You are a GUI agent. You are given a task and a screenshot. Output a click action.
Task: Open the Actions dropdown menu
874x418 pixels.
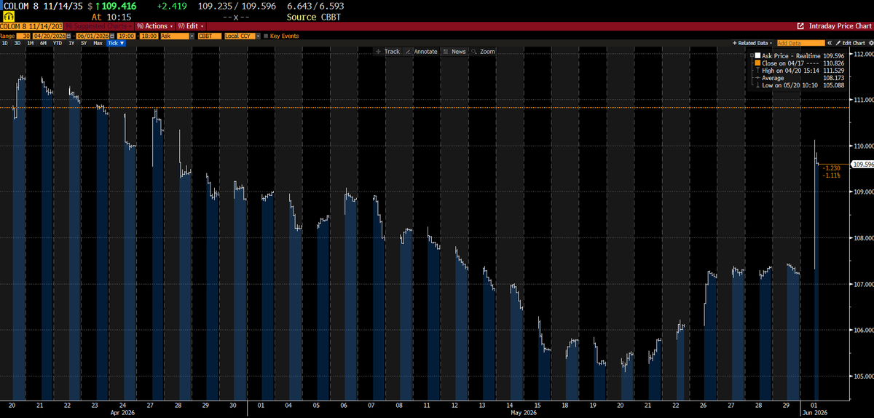pyautogui.click(x=155, y=26)
